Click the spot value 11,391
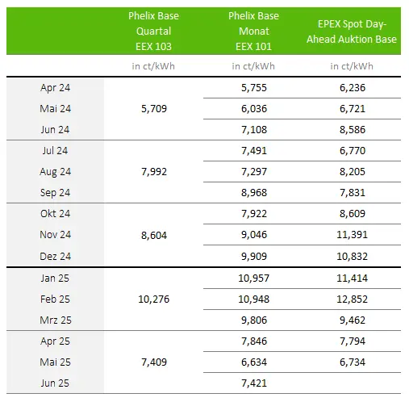 pyautogui.click(x=353, y=235)
